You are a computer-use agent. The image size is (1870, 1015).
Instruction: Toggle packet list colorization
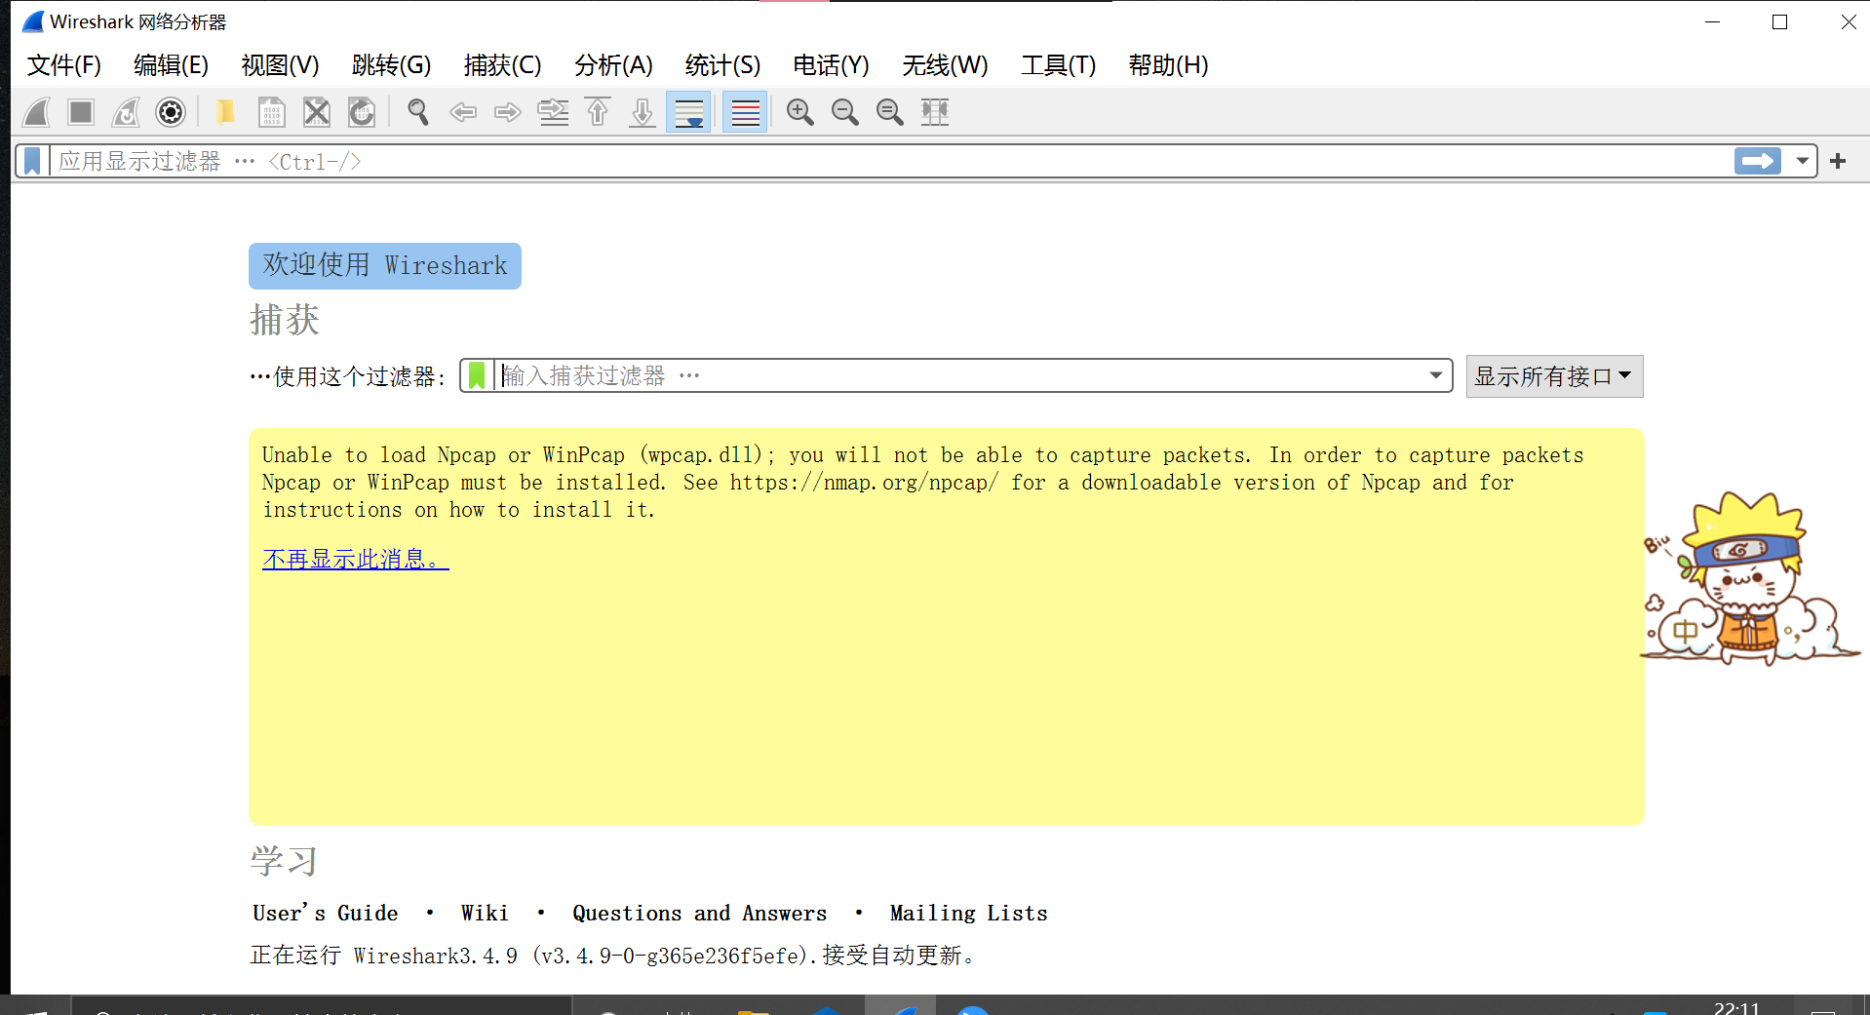coord(744,111)
